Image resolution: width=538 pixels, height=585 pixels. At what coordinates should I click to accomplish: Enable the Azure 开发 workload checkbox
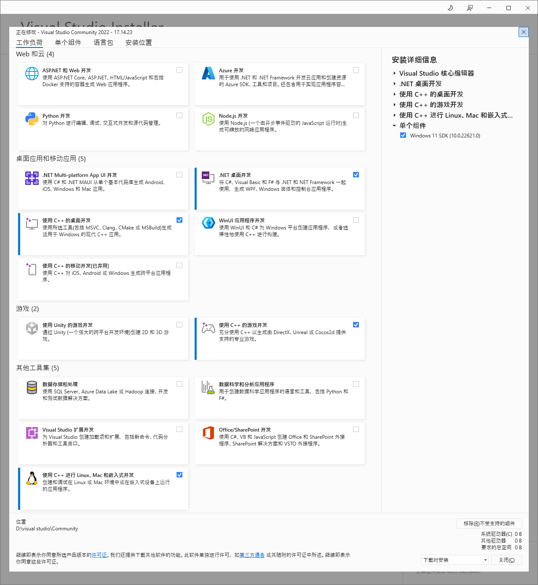(356, 70)
